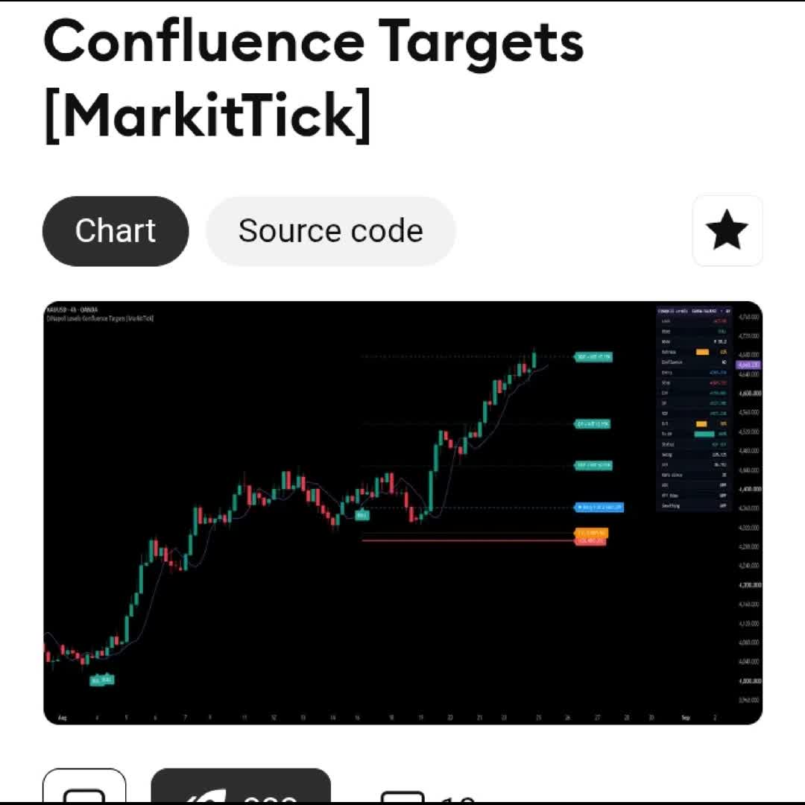805x805 pixels.
Task: Click the topmost green target label
Action: (x=593, y=357)
